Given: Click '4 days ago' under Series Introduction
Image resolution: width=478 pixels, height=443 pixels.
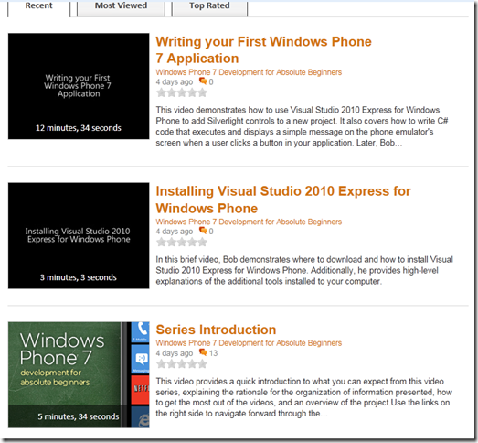Looking at the screenshot, I should pyautogui.click(x=175, y=353).
